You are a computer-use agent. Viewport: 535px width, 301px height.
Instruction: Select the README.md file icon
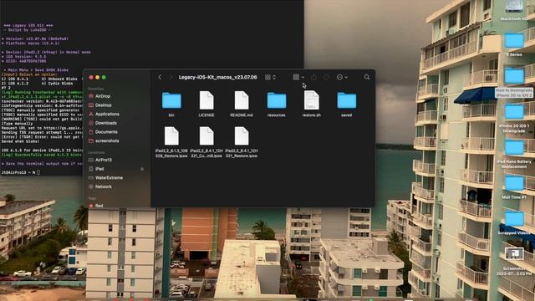click(242, 100)
